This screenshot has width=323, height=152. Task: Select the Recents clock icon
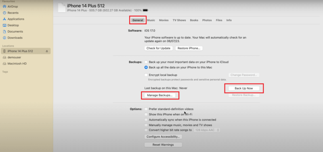pos(4,13)
